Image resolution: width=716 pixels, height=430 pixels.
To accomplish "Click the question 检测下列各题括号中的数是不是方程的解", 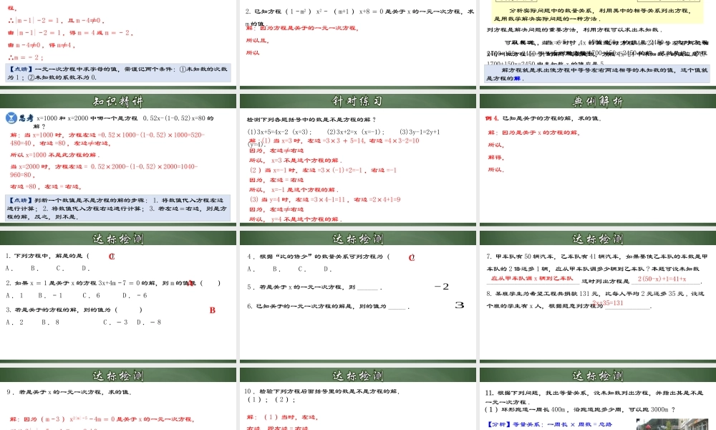I will point(311,120).
